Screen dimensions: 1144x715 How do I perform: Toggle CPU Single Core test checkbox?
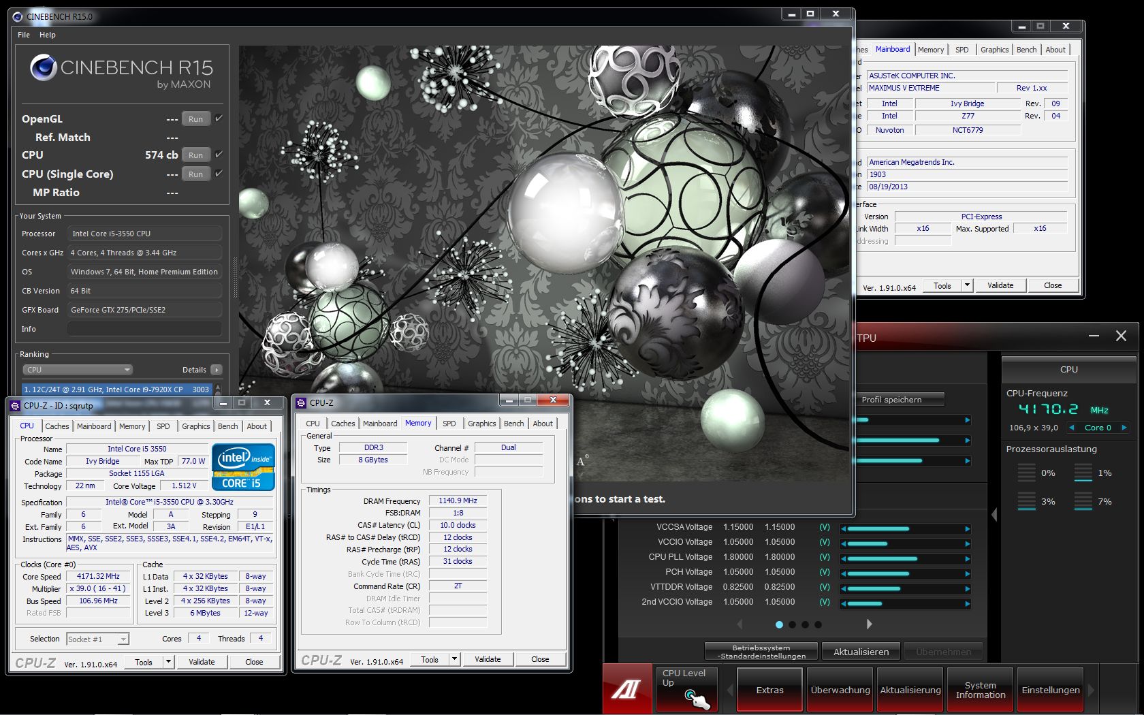point(219,174)
